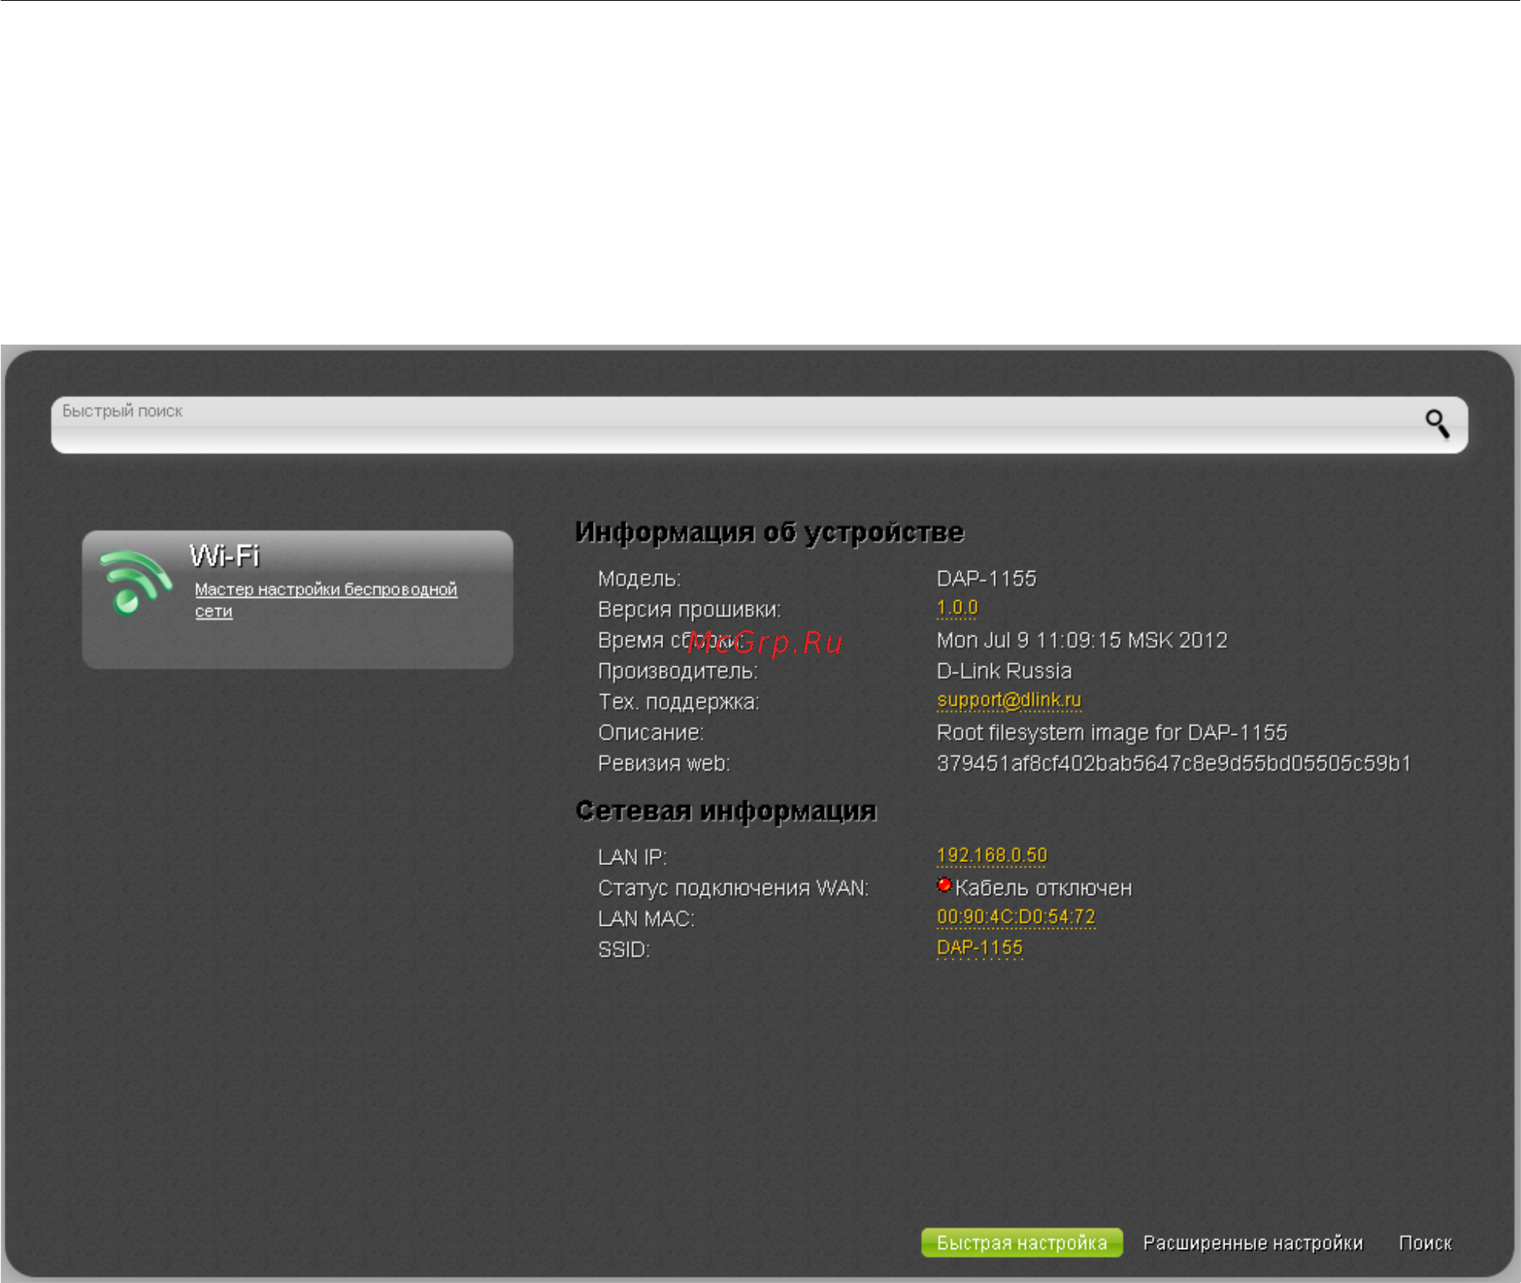1521x1283 pixels.
Task: Click build time Mon Jul 9 11:09:15 MSK 2012
Action: (1082, 640)
